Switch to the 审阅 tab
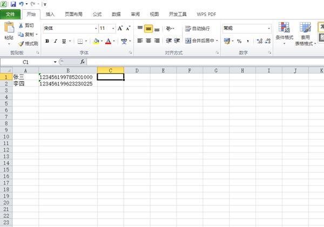324x227 pixels. click(x=136, y=14)
